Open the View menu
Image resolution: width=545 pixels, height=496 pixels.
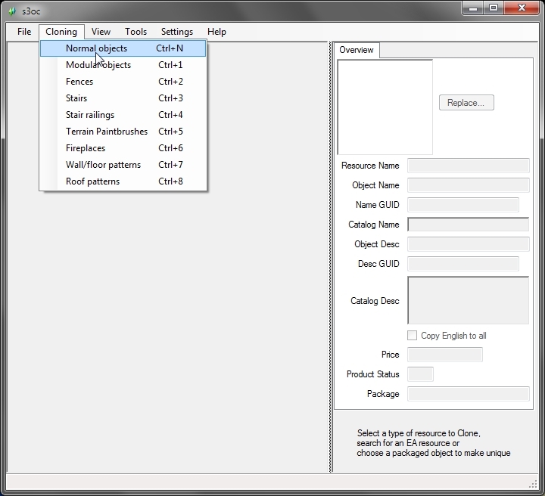(x=101, y=32)
